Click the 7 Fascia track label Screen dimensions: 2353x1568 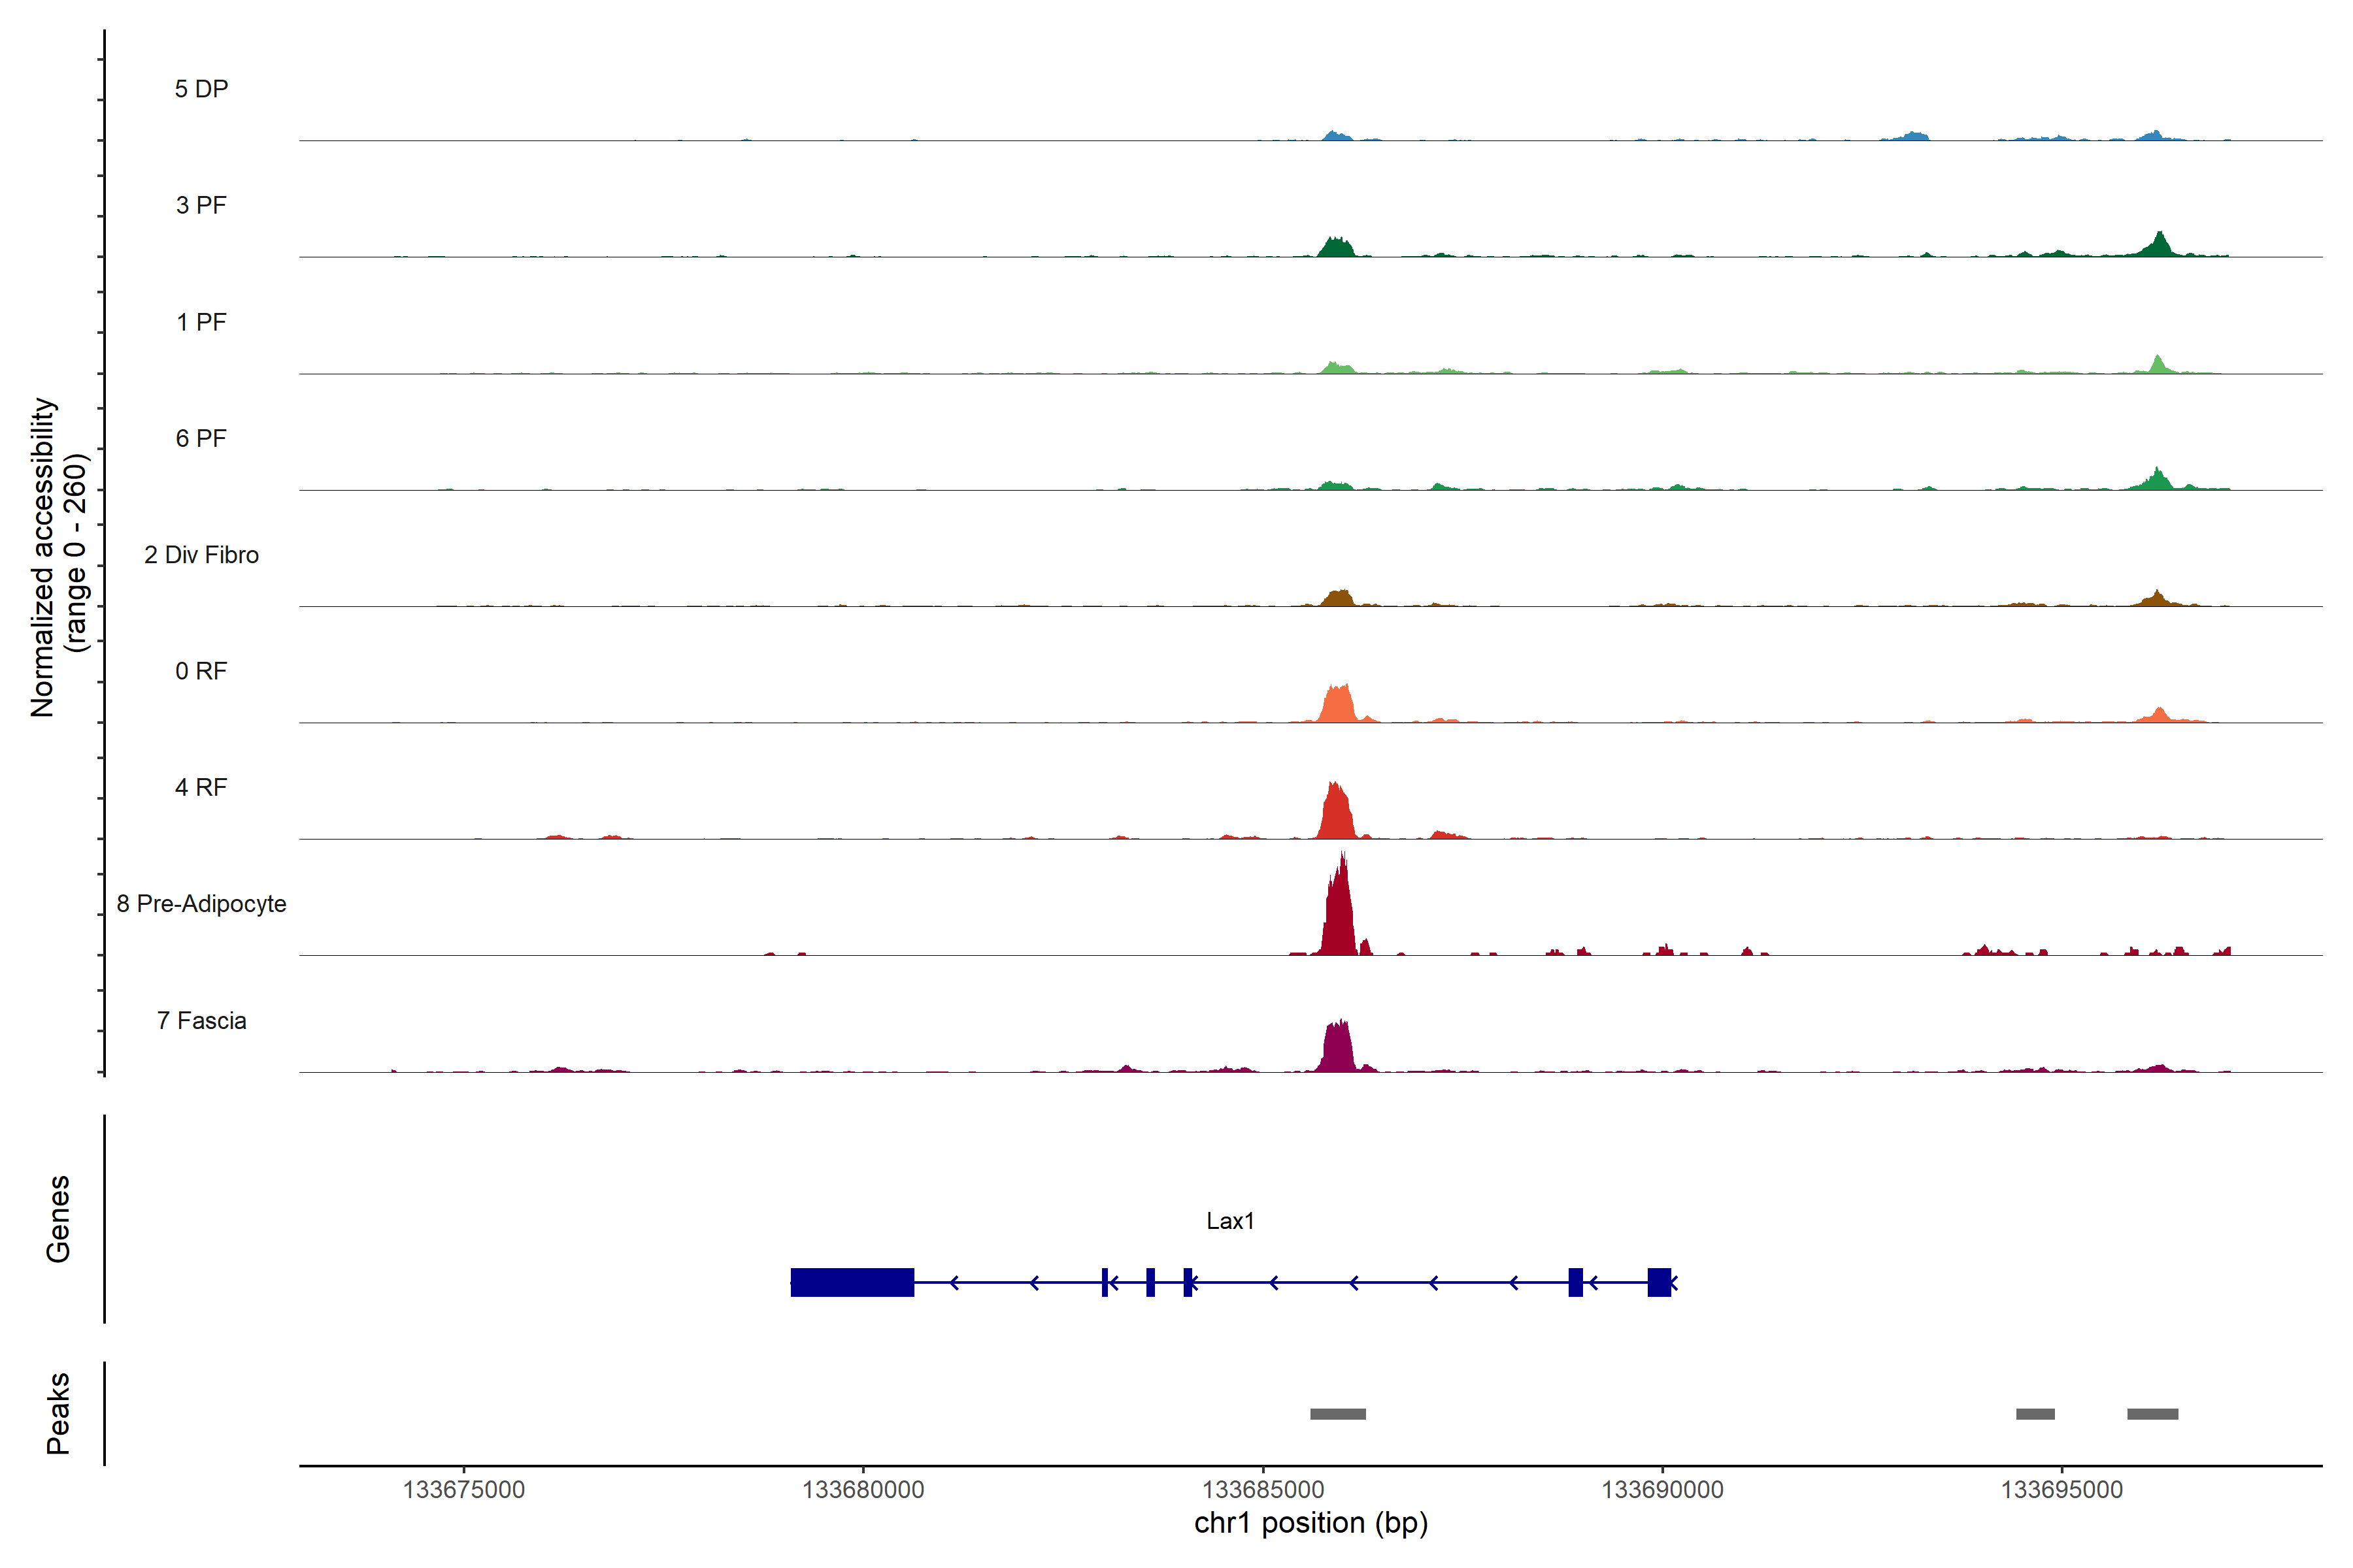coord(201,1020)
